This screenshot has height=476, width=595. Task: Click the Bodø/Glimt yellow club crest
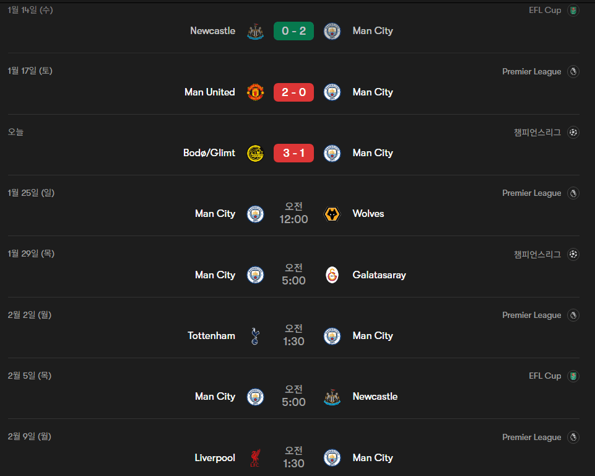click(255, 153)
